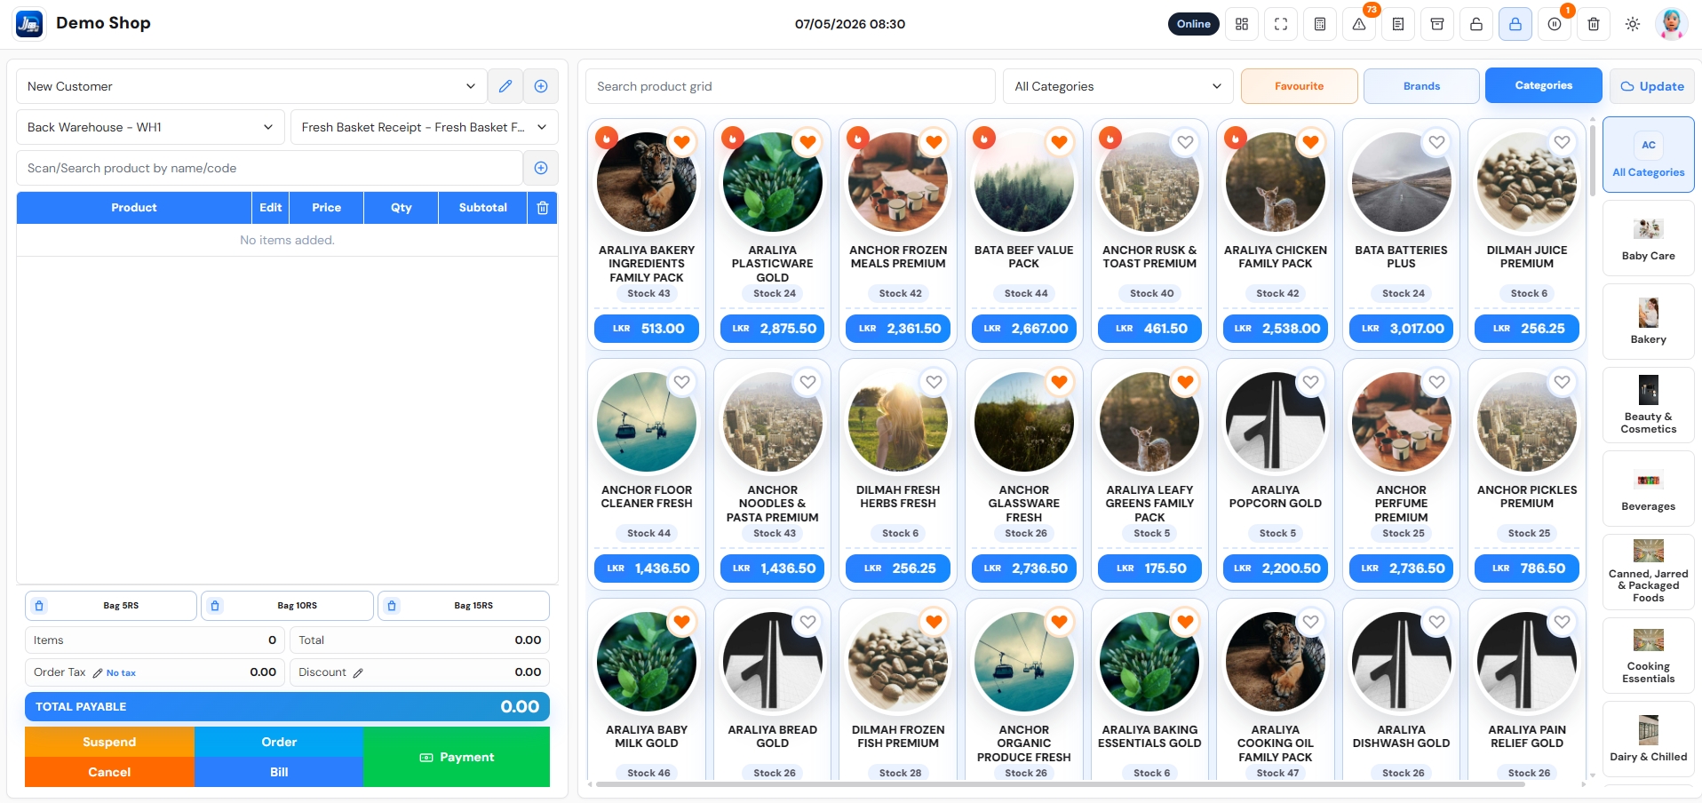Viewport: 1702px width, 803px height.
Task: Favourite Anchor Rusk & Toast Premium heart
Action: tap(1185, 142)
